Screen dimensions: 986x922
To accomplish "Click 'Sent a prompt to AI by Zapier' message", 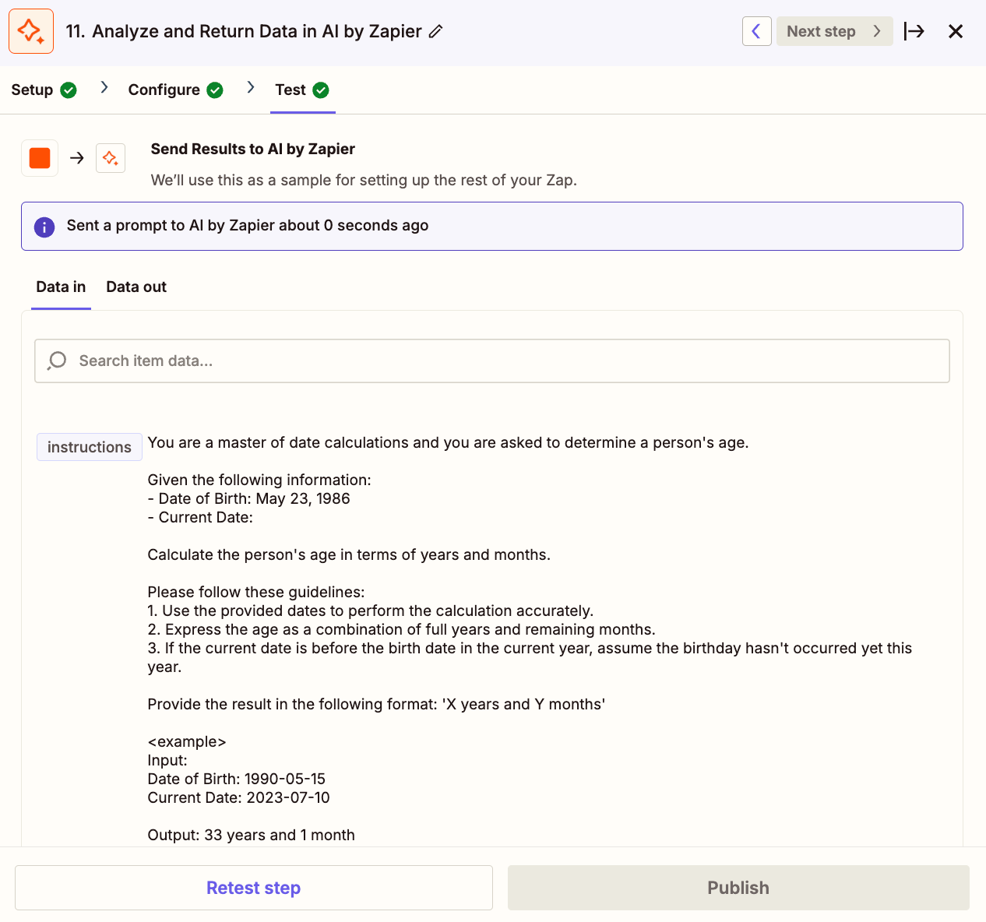I will coord(248,225).
